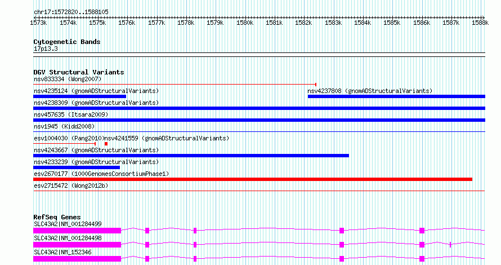501x265 pixels.
Task: Open variant nsv4233239 gnomAD label
Action: click(x=96, y=162)
